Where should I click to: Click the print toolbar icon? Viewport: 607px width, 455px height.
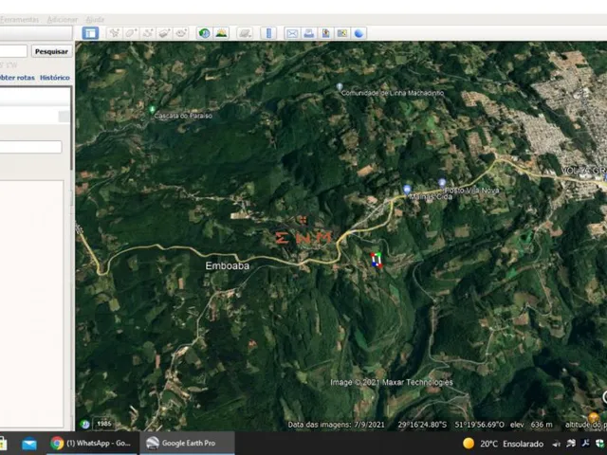pyautogui.click(x=309, y=34)
